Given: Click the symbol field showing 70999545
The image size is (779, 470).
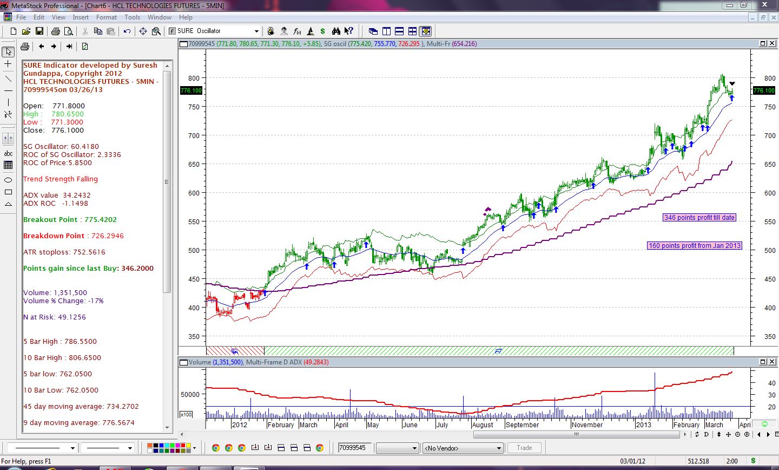Looking at the screenshot, I should coord(354,448).
